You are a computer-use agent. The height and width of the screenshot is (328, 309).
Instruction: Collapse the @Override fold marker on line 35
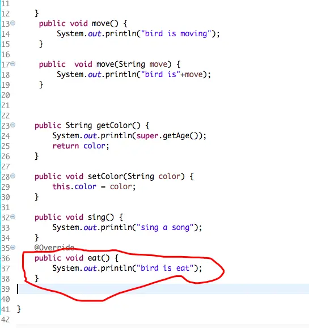[x=13, y=248]
